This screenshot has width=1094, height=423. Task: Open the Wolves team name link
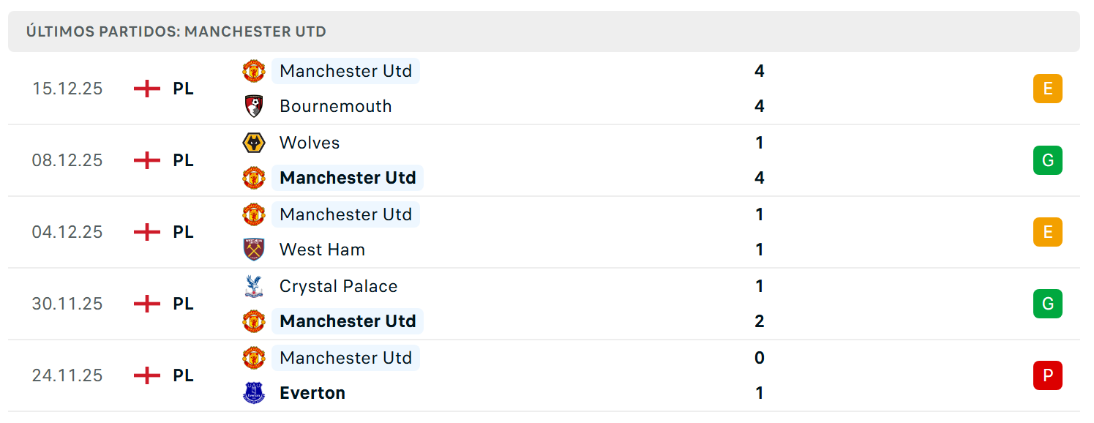(x=310, y=143)
